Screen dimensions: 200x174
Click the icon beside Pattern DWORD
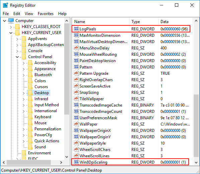coord(76,67)
